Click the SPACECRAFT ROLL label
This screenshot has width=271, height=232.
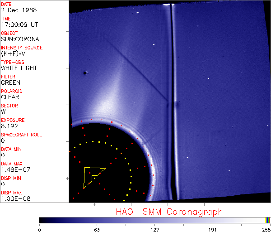[22, 135]
